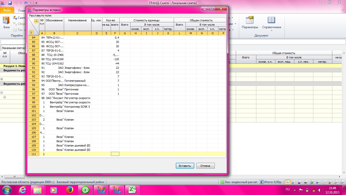Click the cell reading ТСЦ-10-2466
Viewport: 346px width, 195px height.
tap(54, 55)
